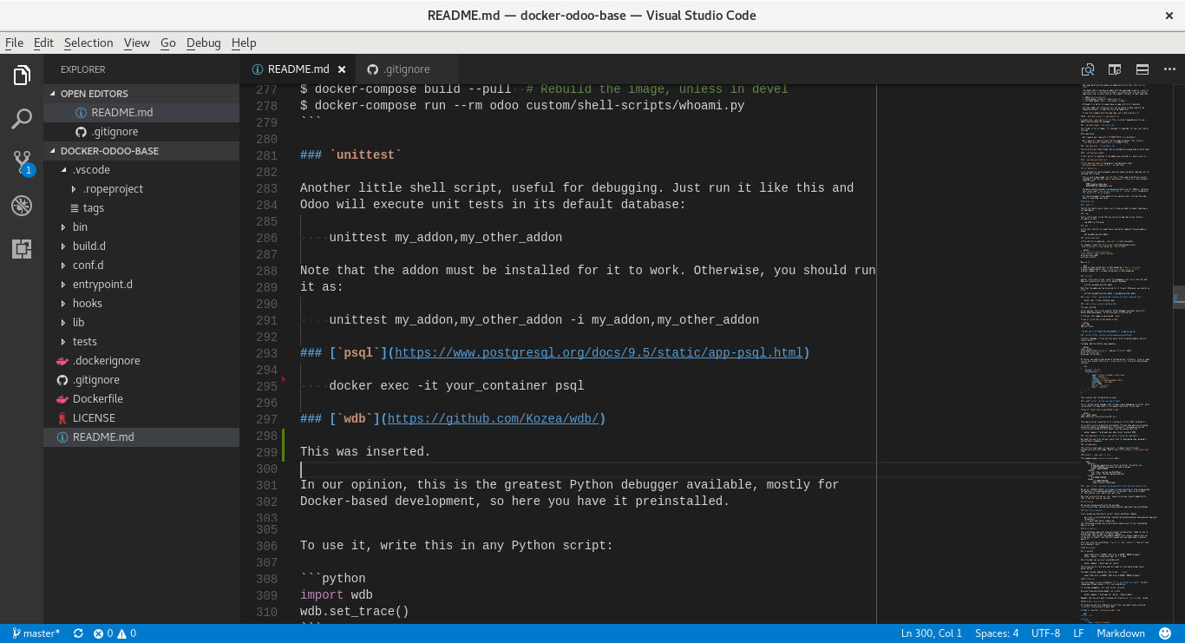
Task: Open the More Actions ellipsis menu
Action: point(1169,69)
